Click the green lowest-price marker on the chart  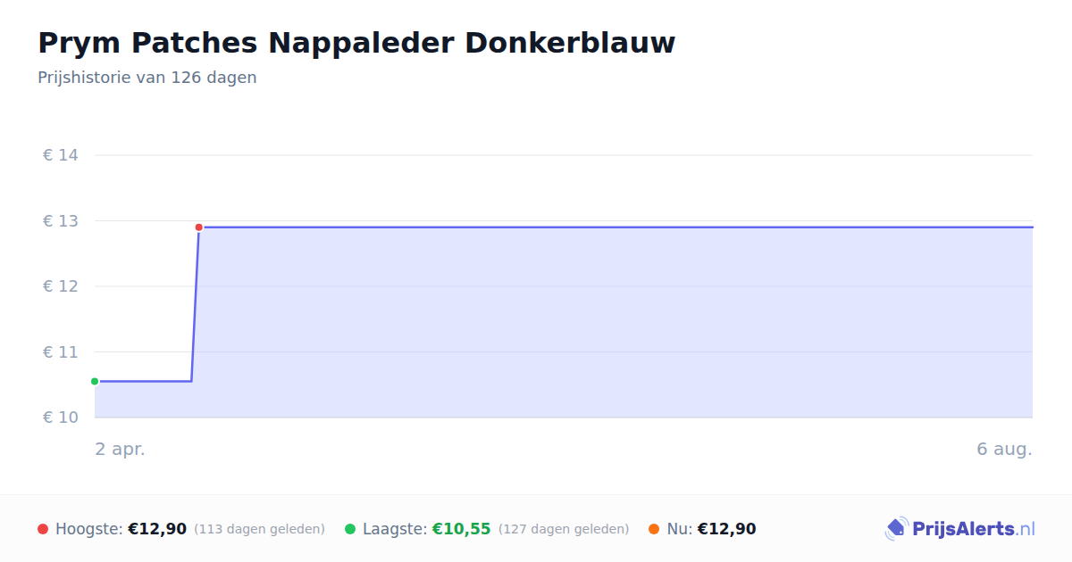[95, 381]
